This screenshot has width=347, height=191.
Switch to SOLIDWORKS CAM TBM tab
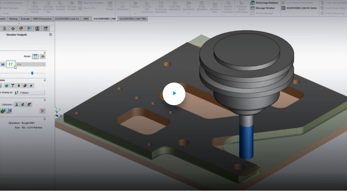coord(132,19)
